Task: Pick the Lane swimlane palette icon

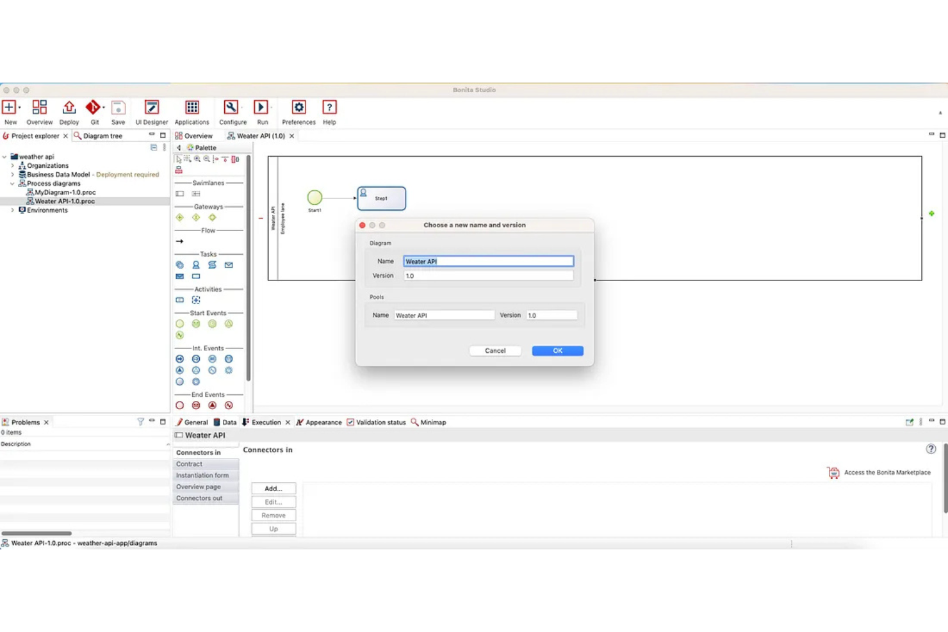Action: coord(196,194)
